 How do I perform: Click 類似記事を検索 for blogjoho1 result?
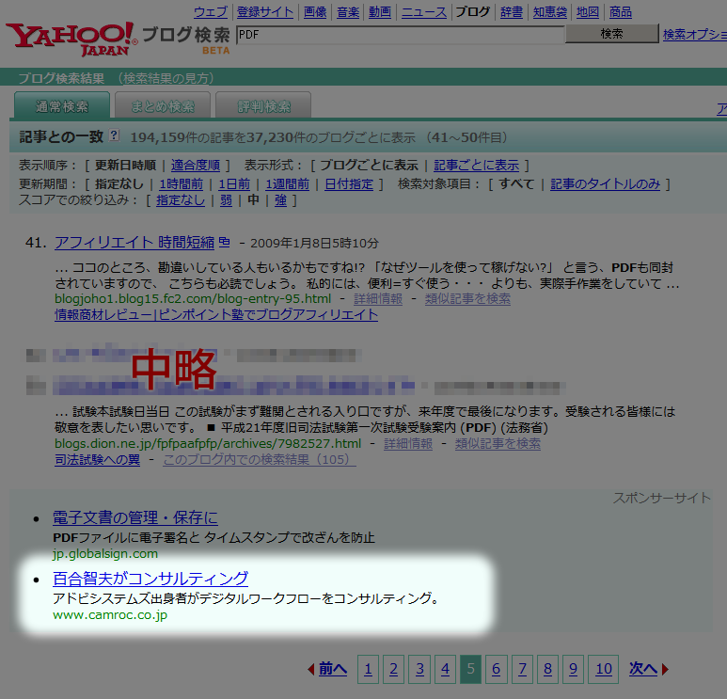pos(467,299)
